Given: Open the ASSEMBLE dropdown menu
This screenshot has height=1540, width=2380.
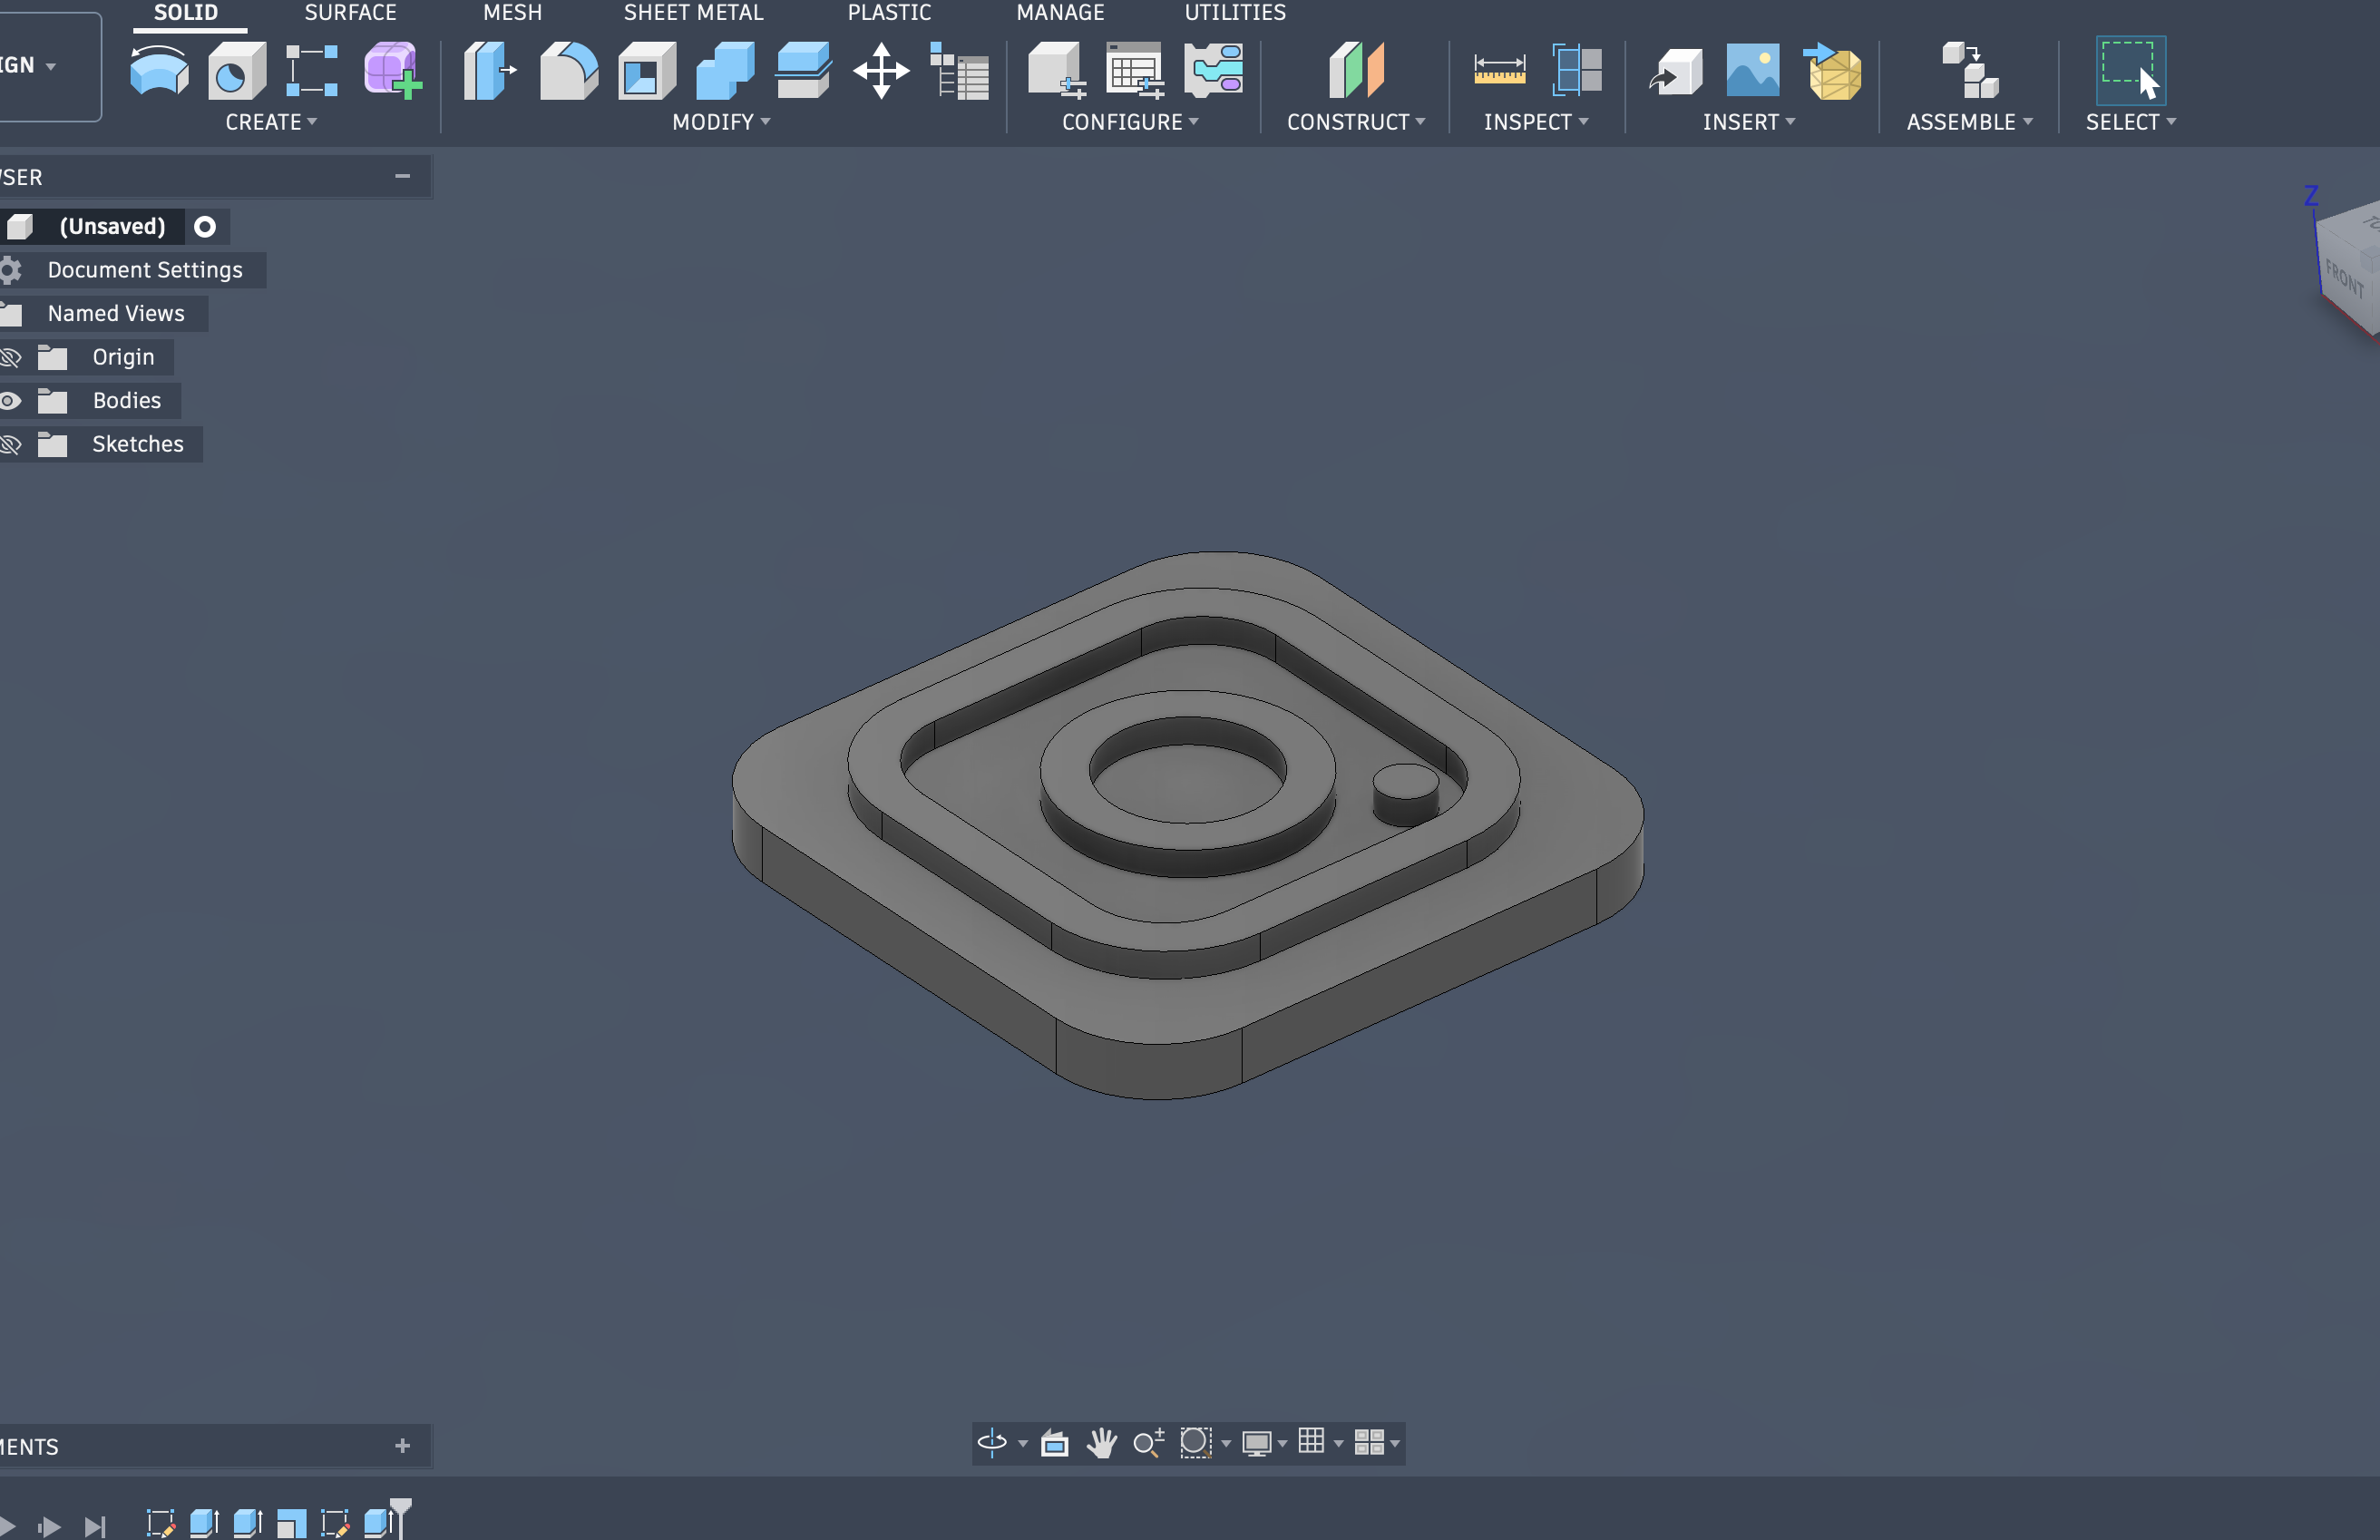Looking at the screenshot, I should 1969,122.
